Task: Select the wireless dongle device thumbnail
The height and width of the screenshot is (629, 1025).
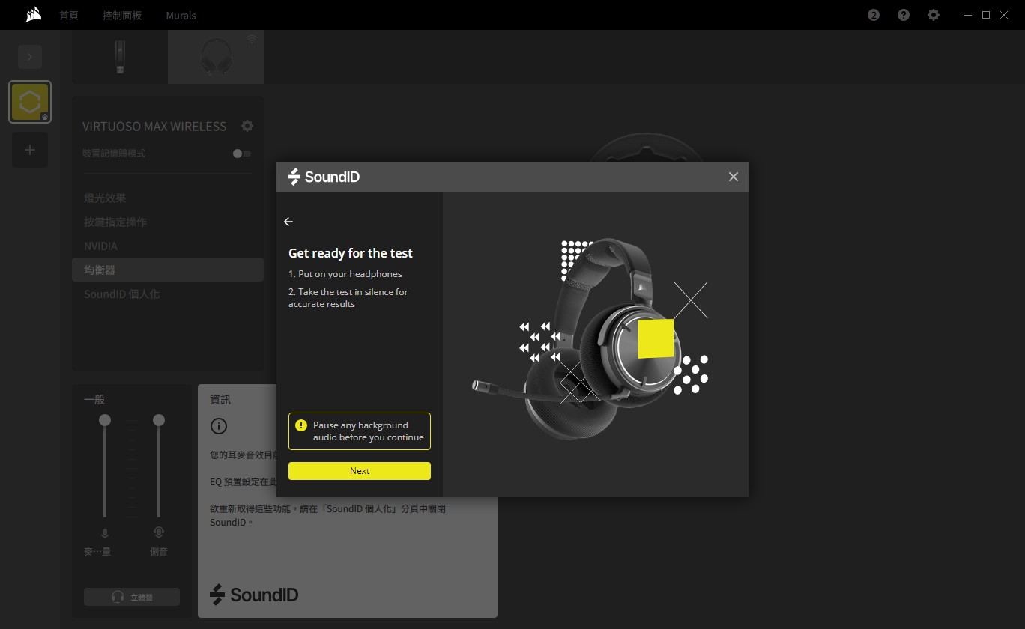Action: click(x=120, y=57)
